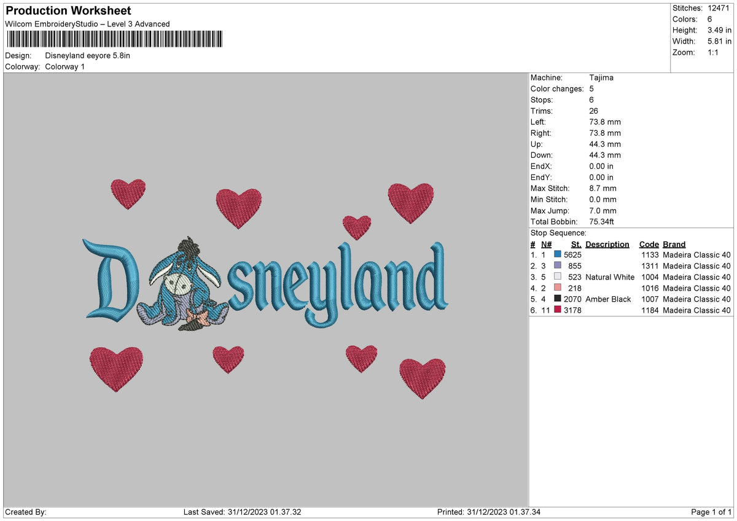737x521 pixels.
Task: Click the 'Stop Sequence:' heading
Action: [558, 233]
